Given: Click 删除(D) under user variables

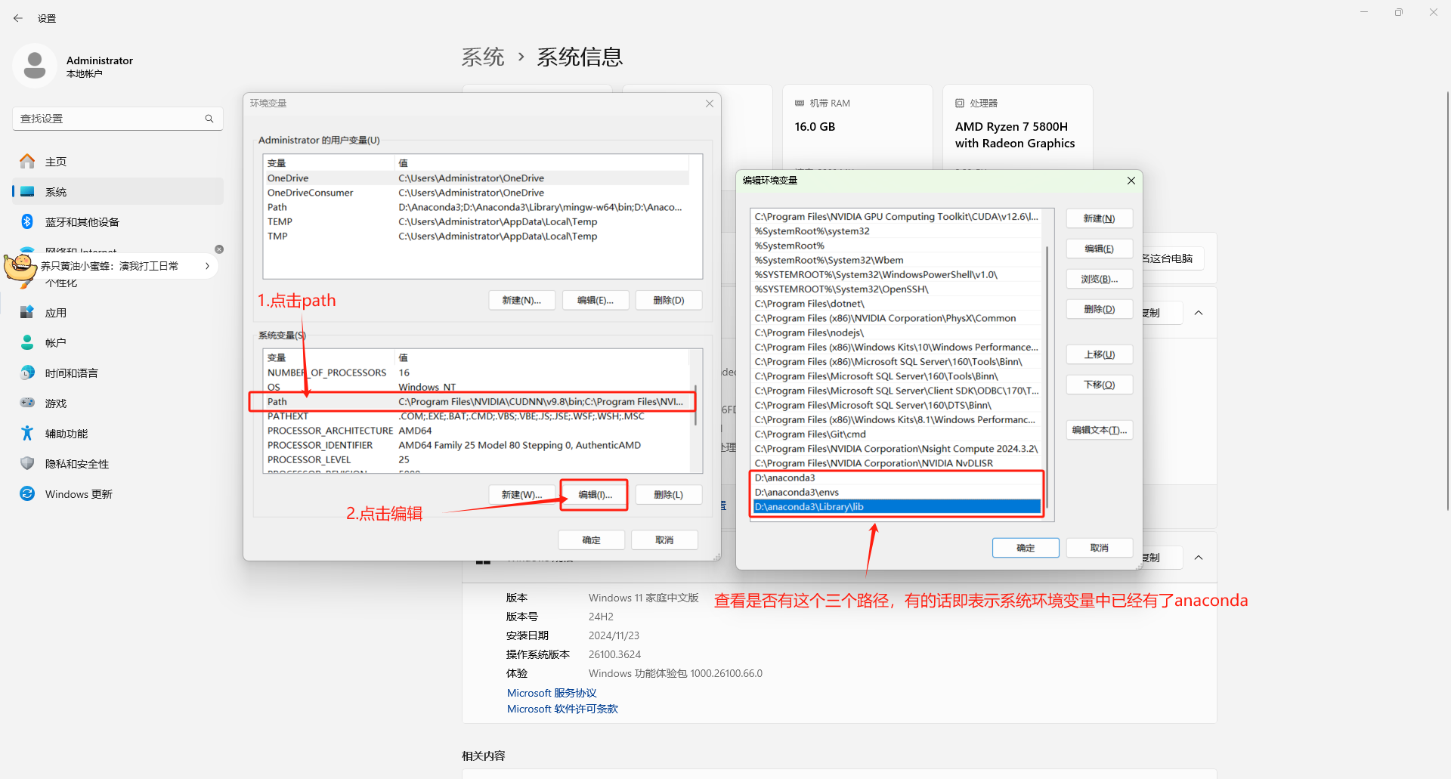Looking at the screenshot, I should coord(669,300).
